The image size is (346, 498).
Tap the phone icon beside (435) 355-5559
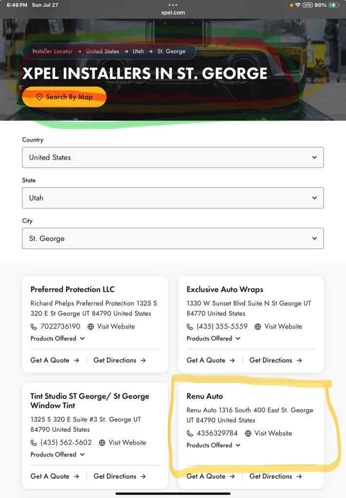pyautogui.click(x=190, y=327)
